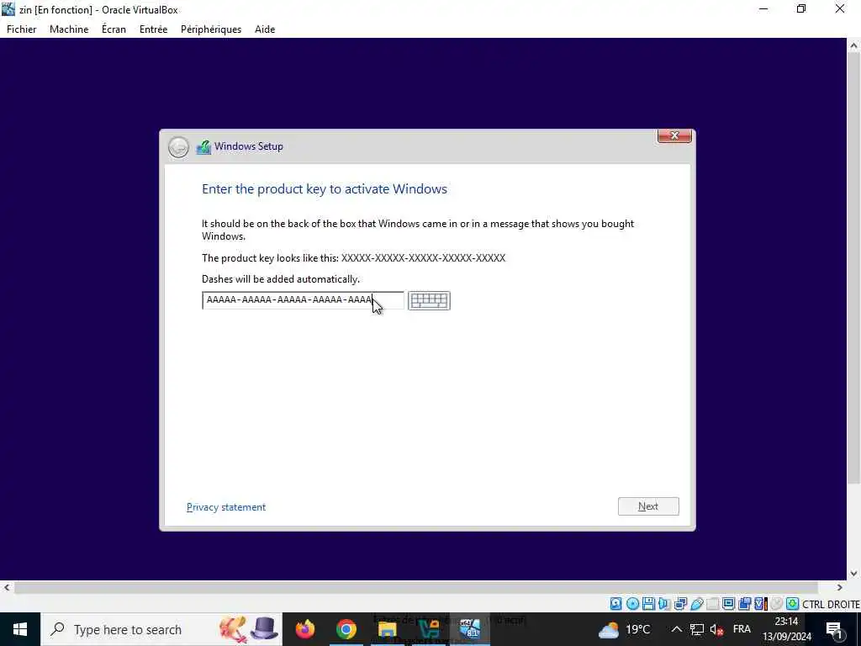Click the VirtualBox network status icon
Image resolution: width=861 pixels, height=646 pixels.
click(x=680, y=604)
